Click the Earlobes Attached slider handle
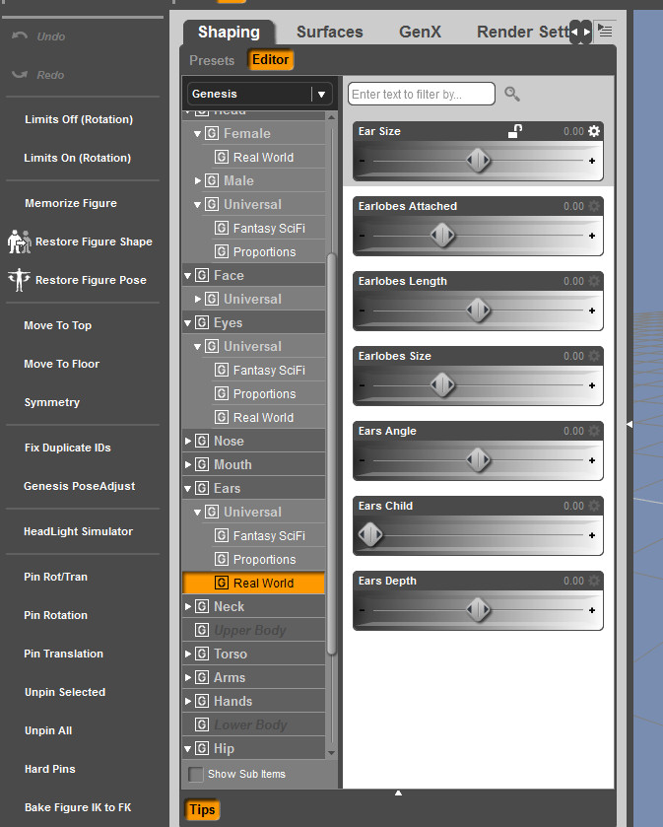 (442, 236)
